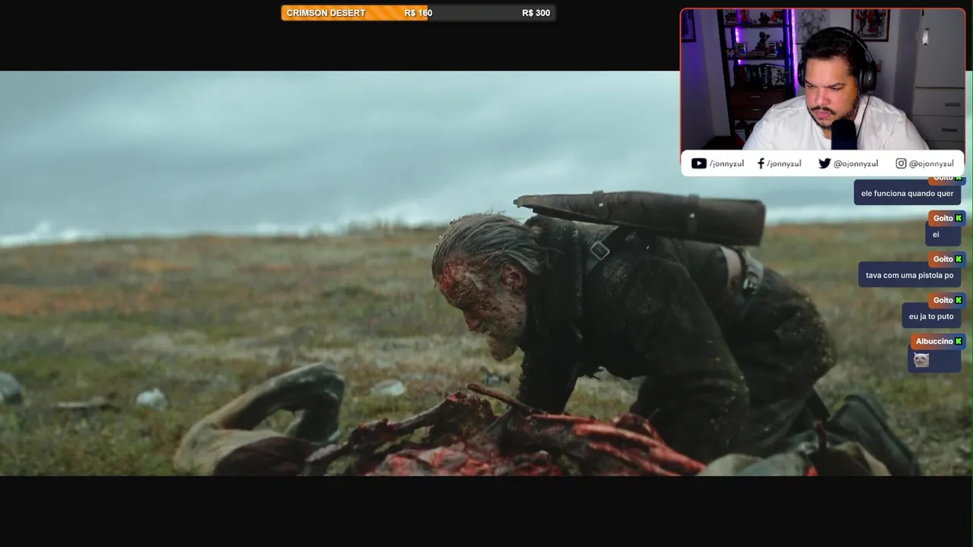Viewport: 973px width, 547px height.
Task: Click the streamer webcam feed
Action: [x=822, y=80]
